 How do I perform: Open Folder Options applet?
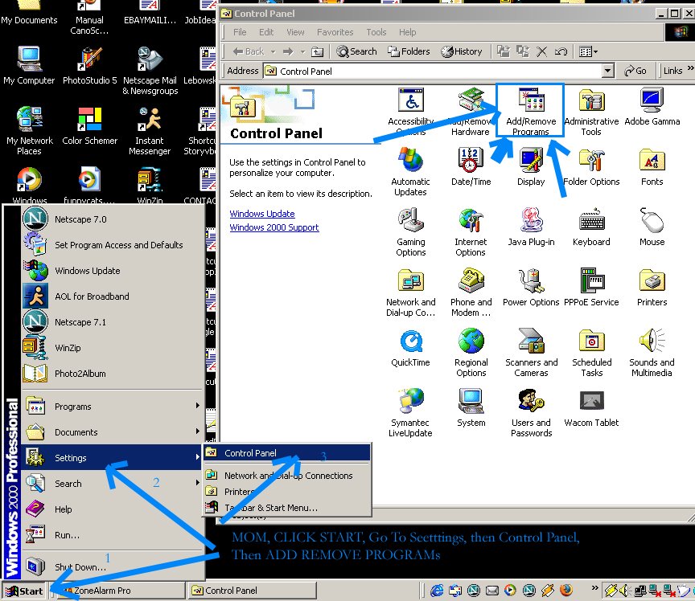point(591,166)
